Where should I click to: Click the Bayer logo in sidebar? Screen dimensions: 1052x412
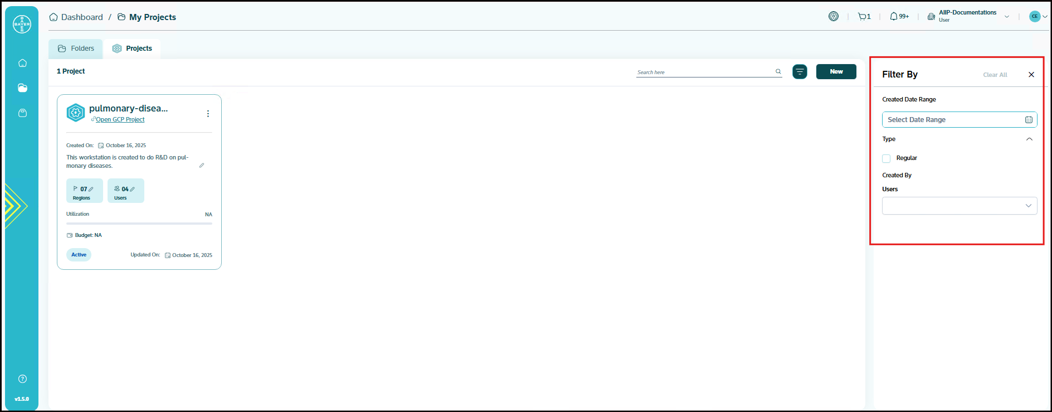22,24
